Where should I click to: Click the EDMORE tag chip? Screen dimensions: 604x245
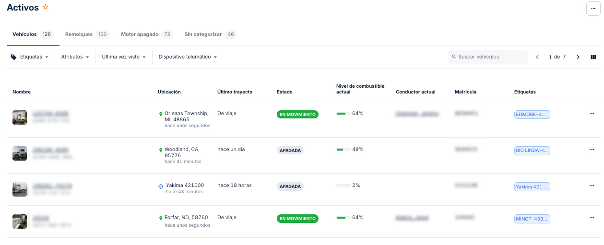[x=532, y=115]
